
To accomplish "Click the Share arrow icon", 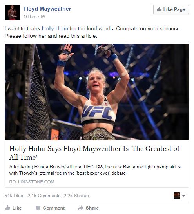I will pos(81,208).
